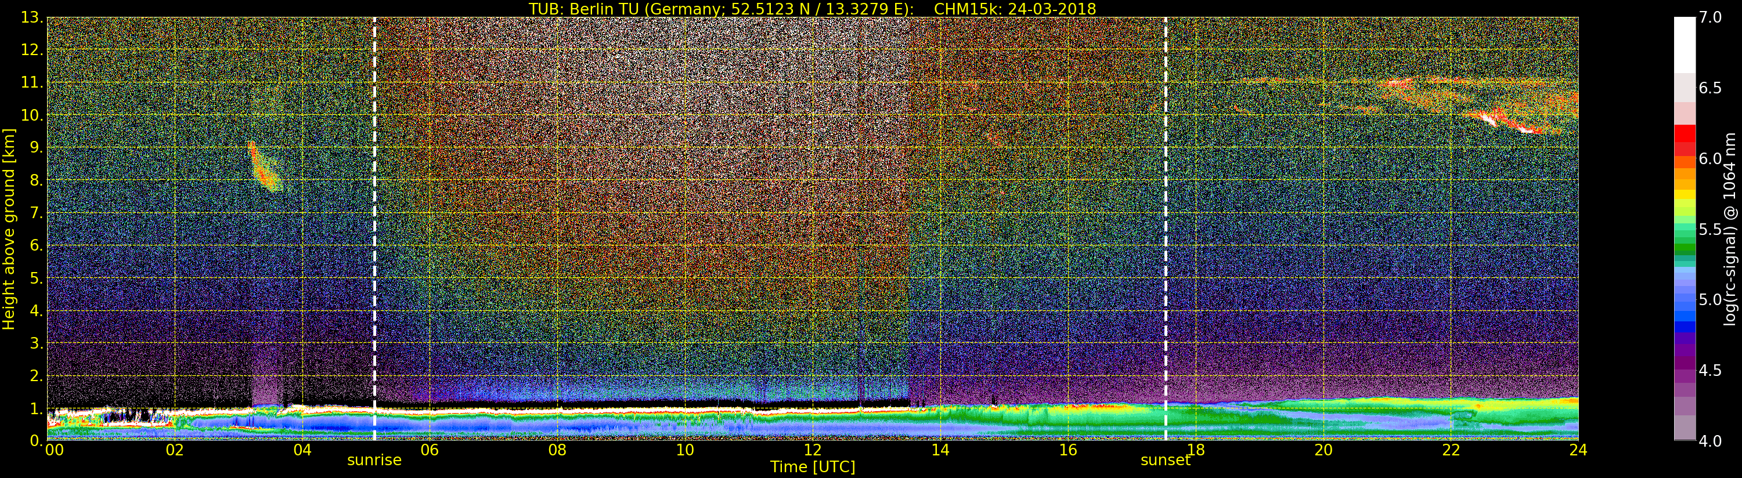This screenshot has width=1742, height=478.
Task: Click the colorbar tick value "4.0"
Action: [1710, 441]
